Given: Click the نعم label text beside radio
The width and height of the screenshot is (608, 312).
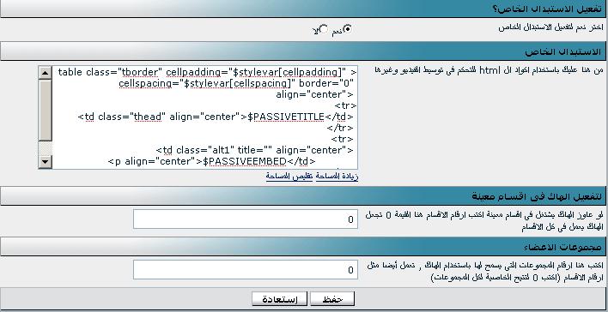Looking at the screenshot, I should coord(337,32).
